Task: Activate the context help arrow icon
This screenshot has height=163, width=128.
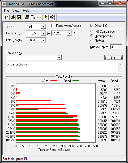Action: click(x=52, y=17)
